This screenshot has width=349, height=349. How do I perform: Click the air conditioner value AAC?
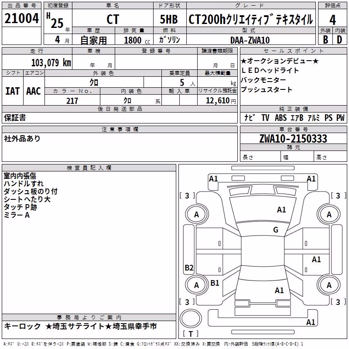[34, 91]
